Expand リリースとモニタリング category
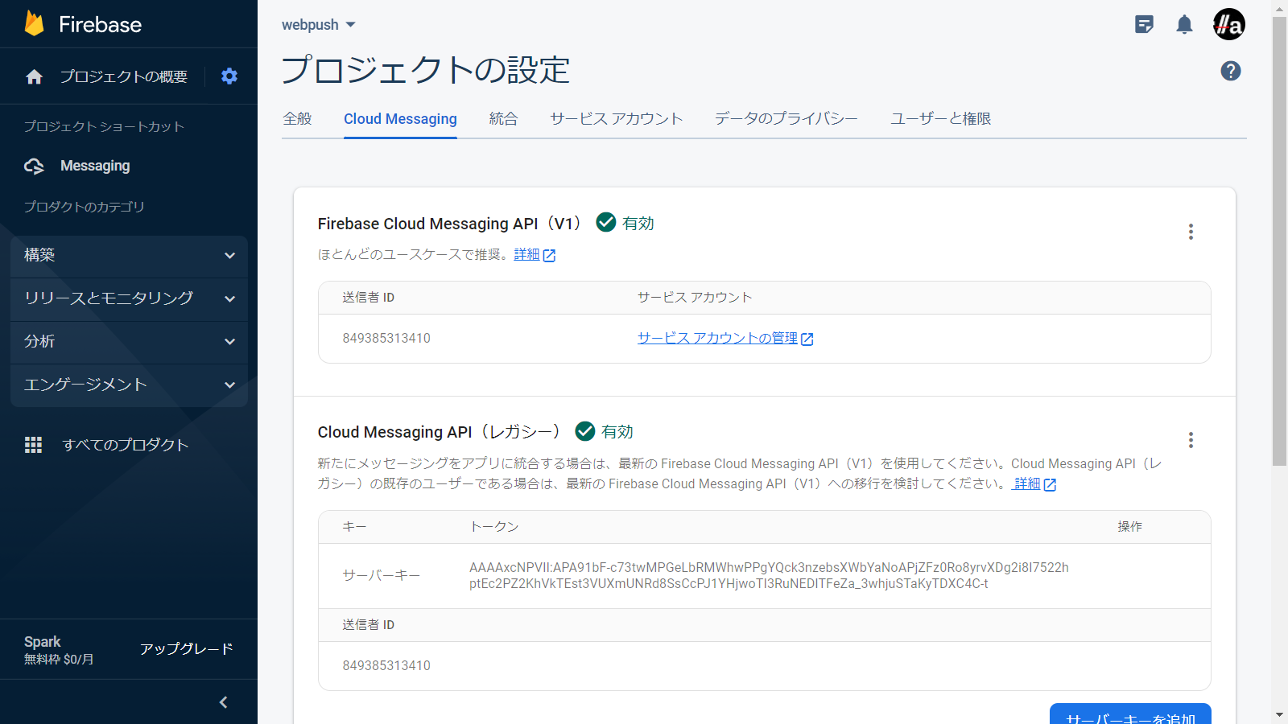Viewport: 1288px width, 724px height. (129, 298)
